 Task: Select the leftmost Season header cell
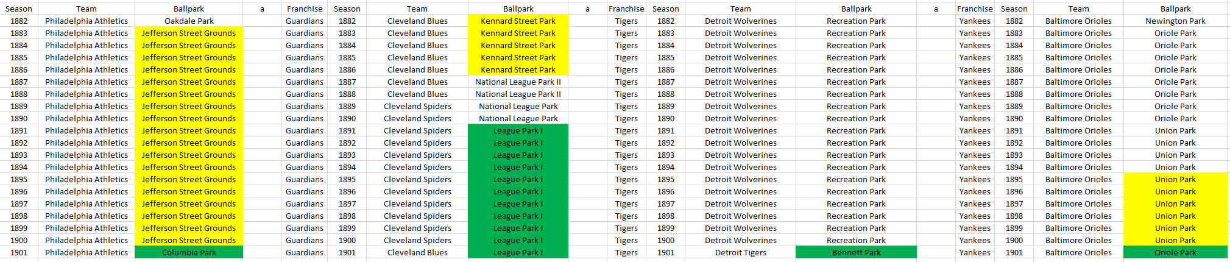click(19, 9)
